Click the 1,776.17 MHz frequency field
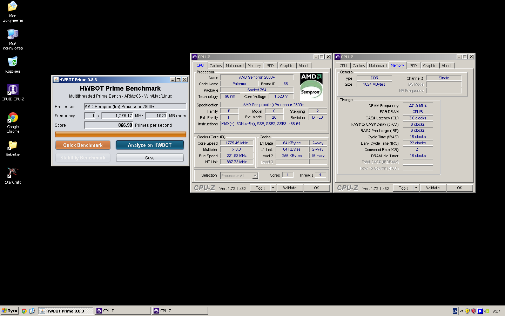Image resolution: width=505 pixels, height=316 pixels. (x=117, y=116)
